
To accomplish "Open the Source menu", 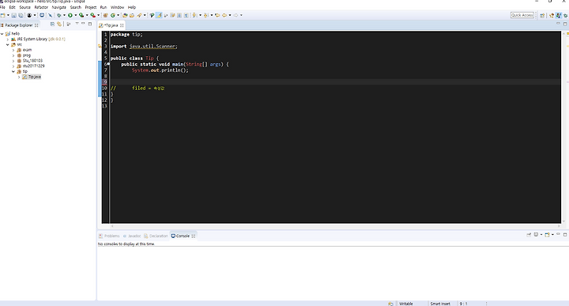I will (24, 7).
